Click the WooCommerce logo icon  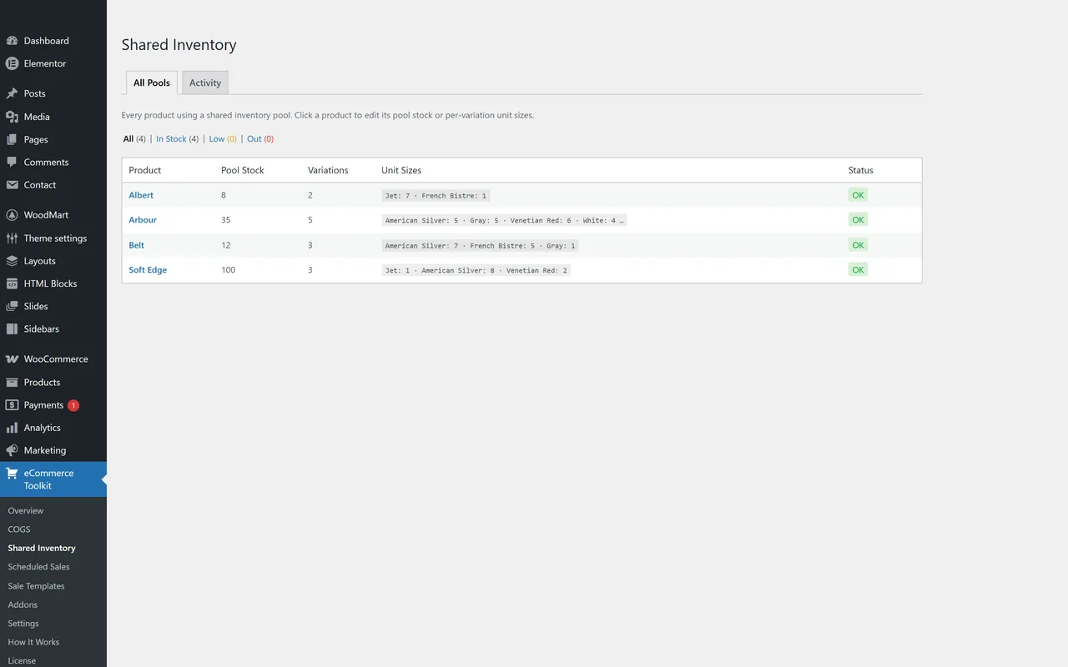pos(12,359)
